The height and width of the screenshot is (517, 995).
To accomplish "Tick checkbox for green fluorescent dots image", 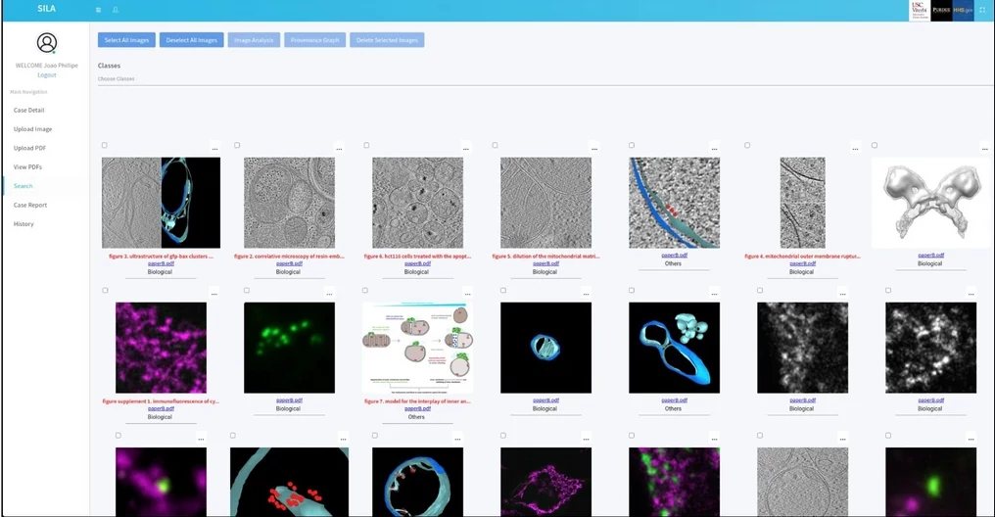I will click(246, 291).
